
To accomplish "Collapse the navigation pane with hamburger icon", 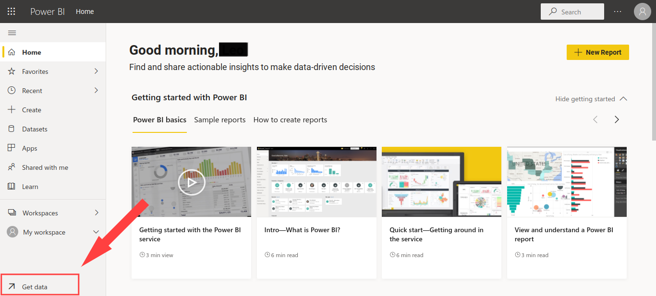I will pos(12,33).
